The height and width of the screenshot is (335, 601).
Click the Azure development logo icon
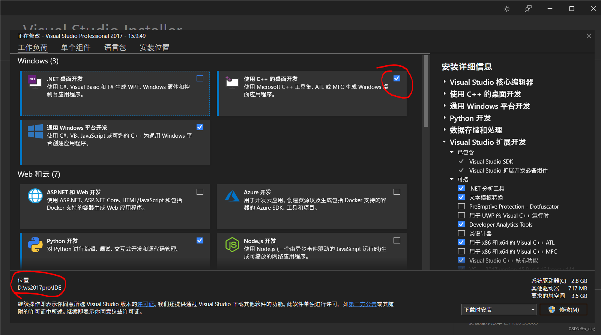click(232, 196)
